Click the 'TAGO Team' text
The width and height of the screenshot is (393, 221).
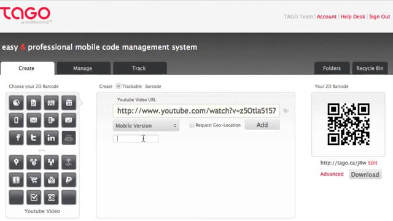298,17
